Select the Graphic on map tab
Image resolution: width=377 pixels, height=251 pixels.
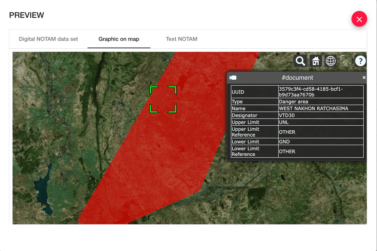tap(119, 39)
